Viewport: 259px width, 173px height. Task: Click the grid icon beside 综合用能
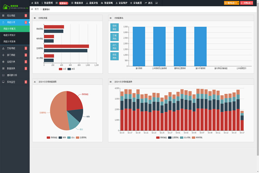click(3, 16)
